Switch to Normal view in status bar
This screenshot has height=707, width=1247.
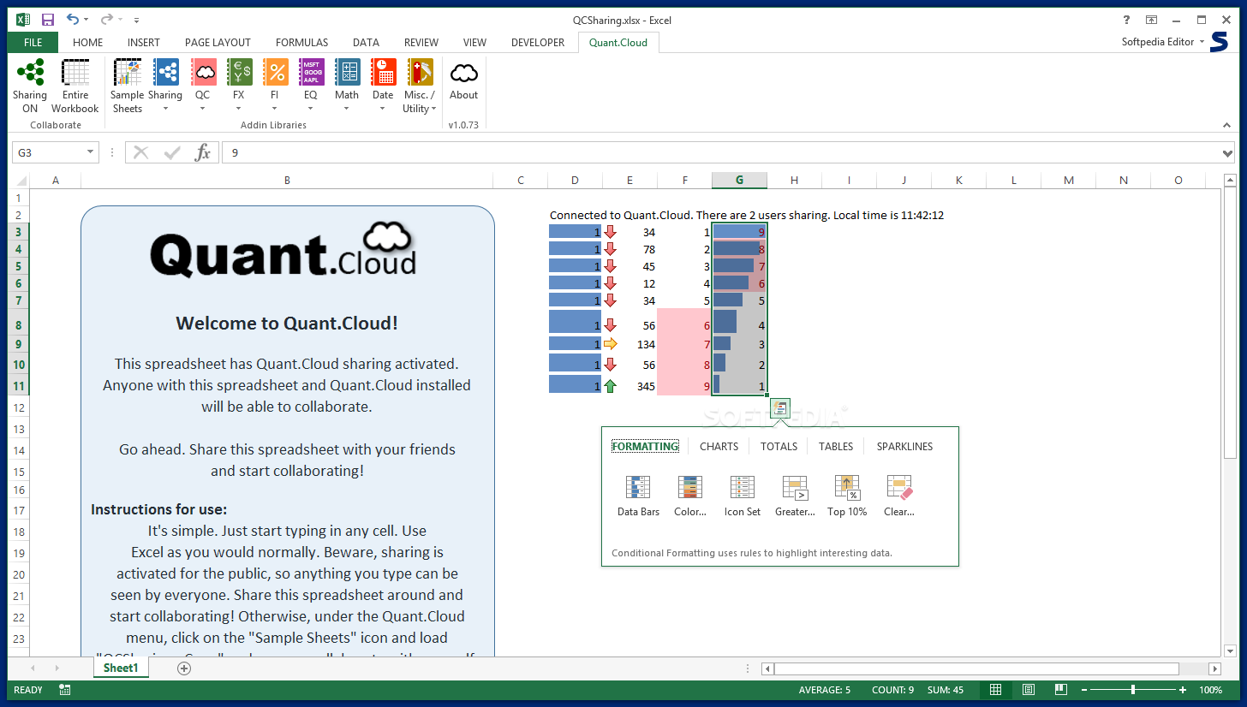pos(995,690)
